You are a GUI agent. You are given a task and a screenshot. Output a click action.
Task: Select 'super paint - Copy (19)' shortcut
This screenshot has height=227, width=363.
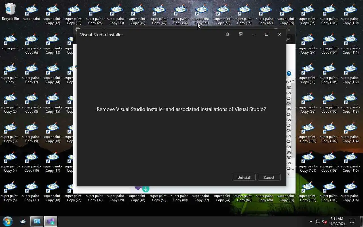[x=74, y=14]
